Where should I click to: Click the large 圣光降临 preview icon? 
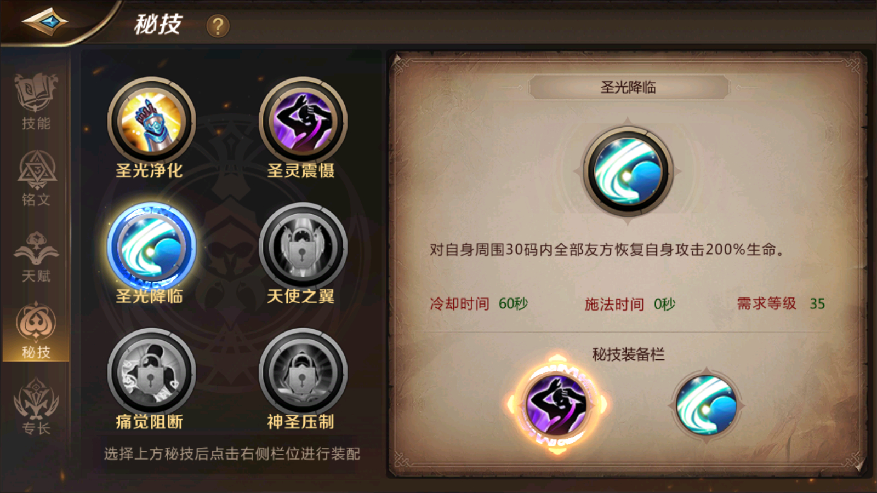coord(628,171)
